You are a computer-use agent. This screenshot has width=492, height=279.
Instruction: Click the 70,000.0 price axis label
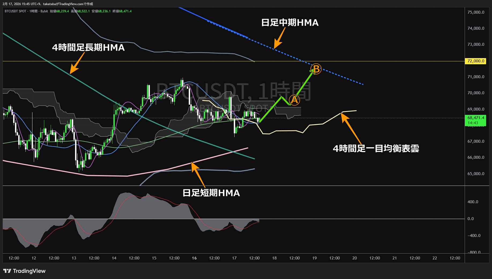point(476,93)
